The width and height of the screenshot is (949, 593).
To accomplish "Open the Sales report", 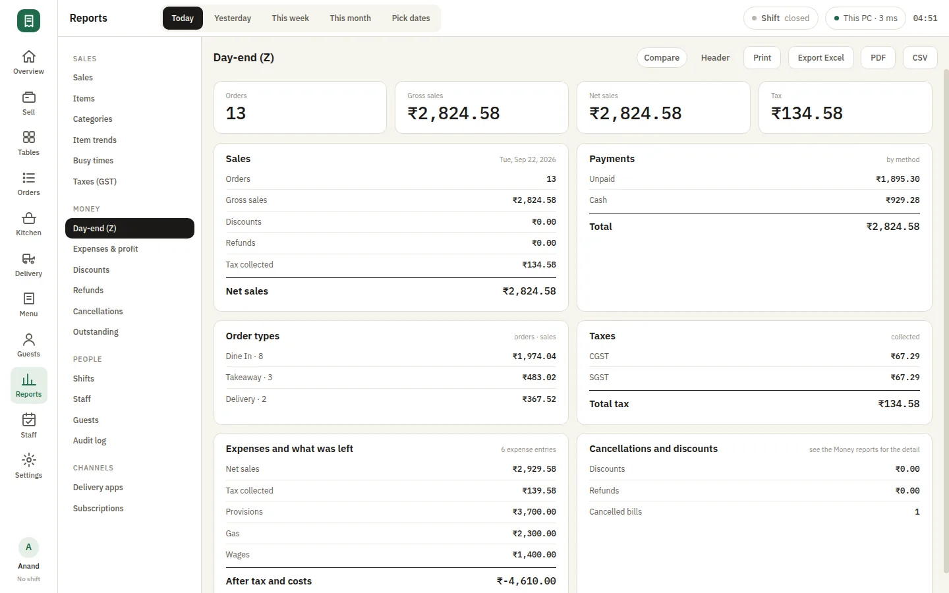I will click(130, 78).
